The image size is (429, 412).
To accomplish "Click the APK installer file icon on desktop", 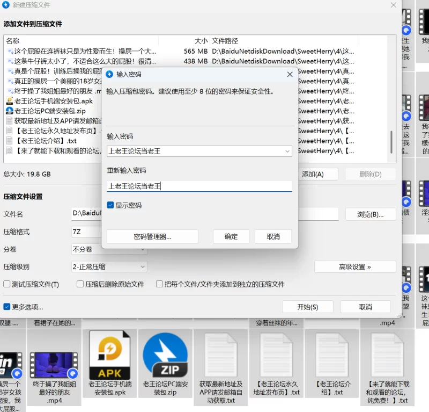I will pyautogui.click(x=110, y=355).
